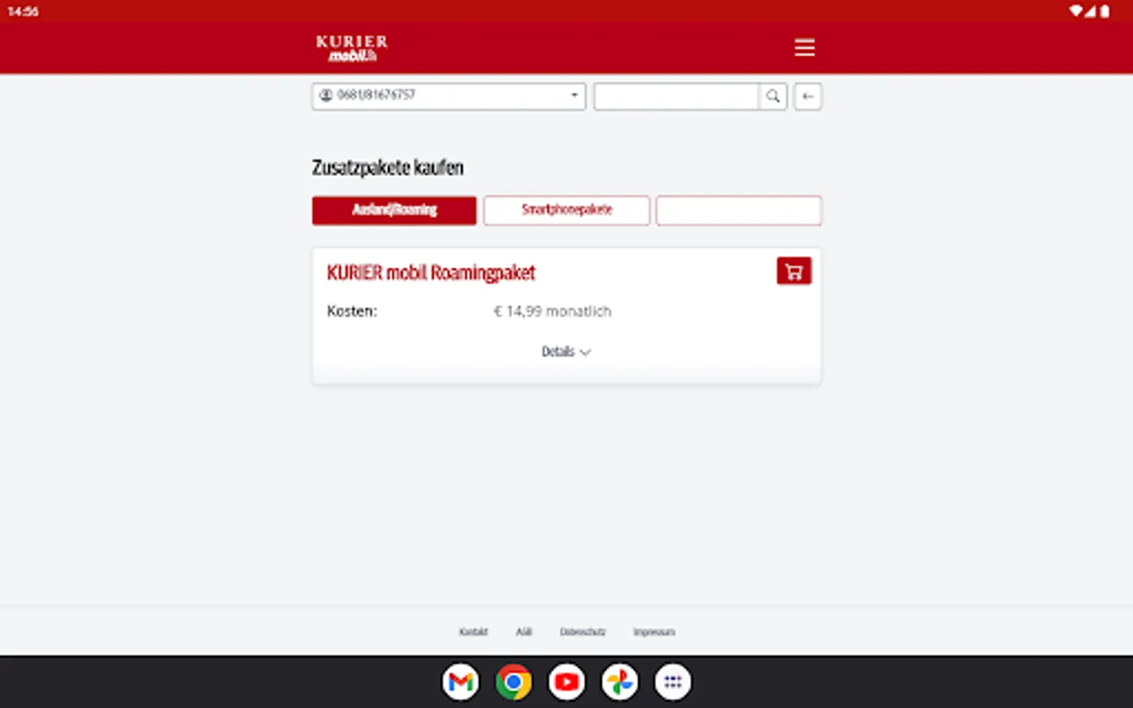Screen dimensions: 1133x708
Task: Open the AGB footer link
Action: pyautogui.click(x=524, y=632)
